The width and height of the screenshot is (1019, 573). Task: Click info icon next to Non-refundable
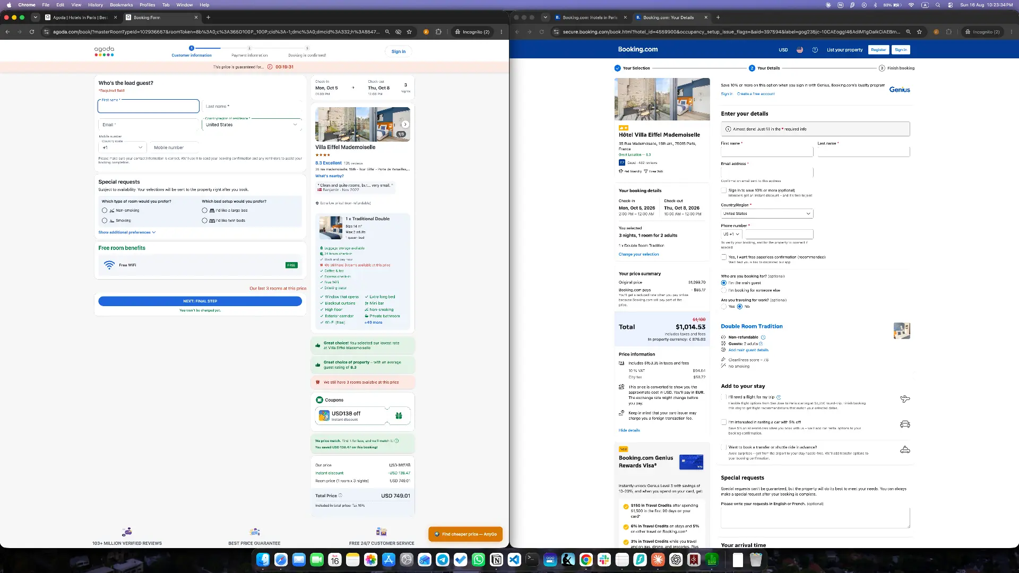763,337
